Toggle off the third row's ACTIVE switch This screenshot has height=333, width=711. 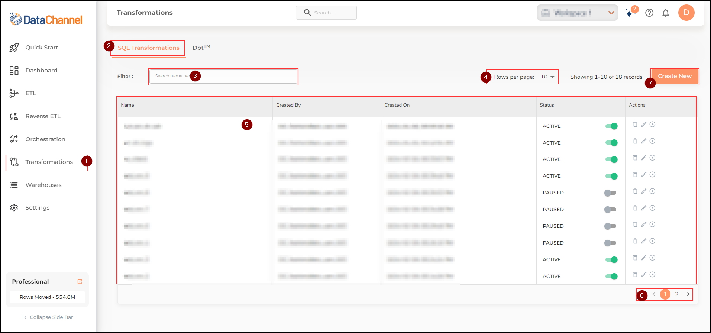click(611, 159)
